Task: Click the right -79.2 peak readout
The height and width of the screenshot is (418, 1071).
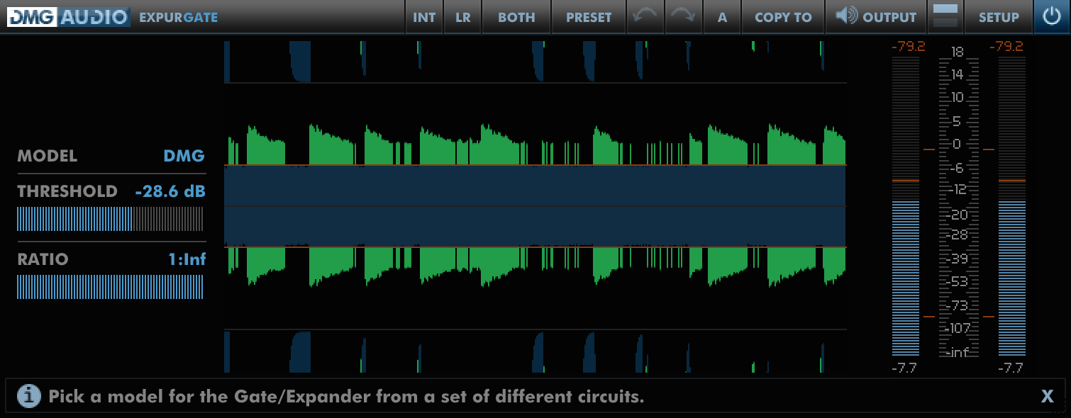Action: pos(1006,47)
